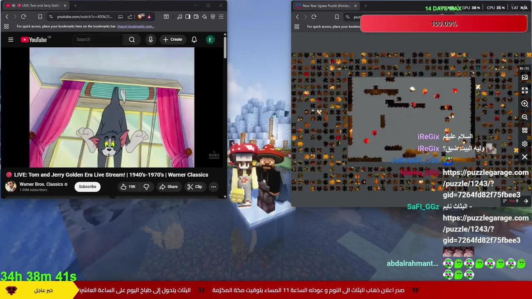The width and height of the screenshot is (532, 299).
Task: Open site settings icon in puzzle window address bar
Action: pyautogui.click(x=347, y=17)
